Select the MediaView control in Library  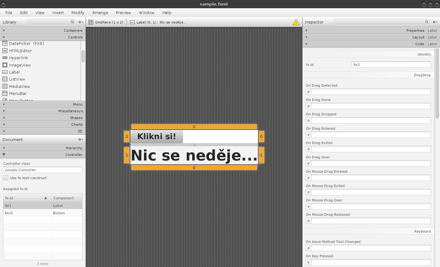(19, 86)
